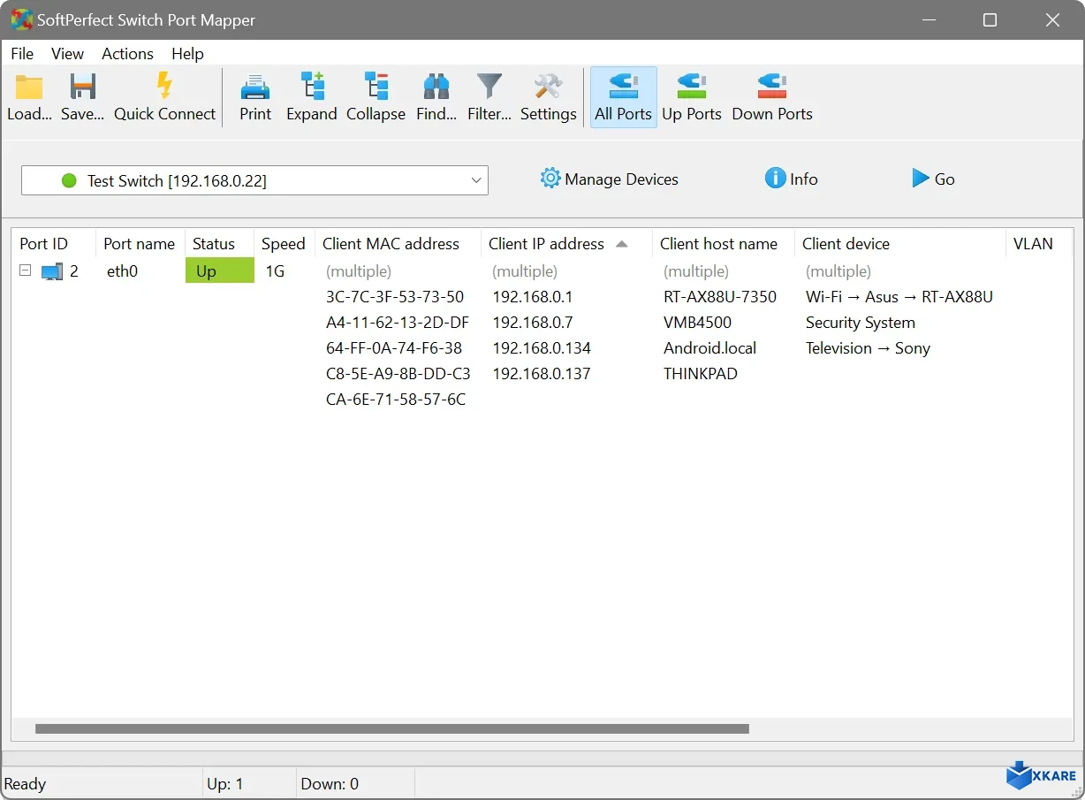The width and height of the screenshot is (1085, 800).
Task: Click the Load folder icon
Action: pyautogui.click(x=29, y=87)
